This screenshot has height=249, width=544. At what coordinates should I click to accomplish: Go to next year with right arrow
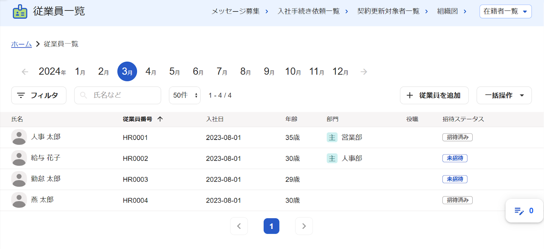(x=364, y=72)
